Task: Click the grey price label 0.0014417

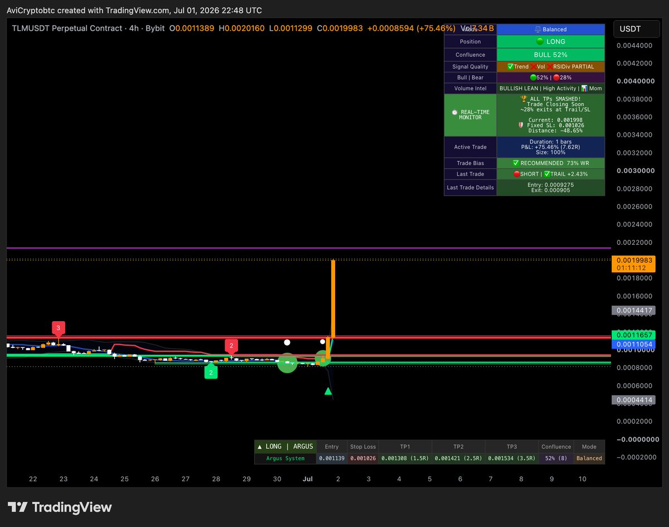Action: point(635,310)
